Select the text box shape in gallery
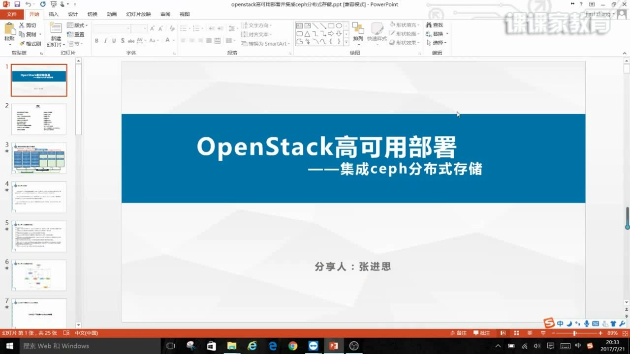 [299, 26]
